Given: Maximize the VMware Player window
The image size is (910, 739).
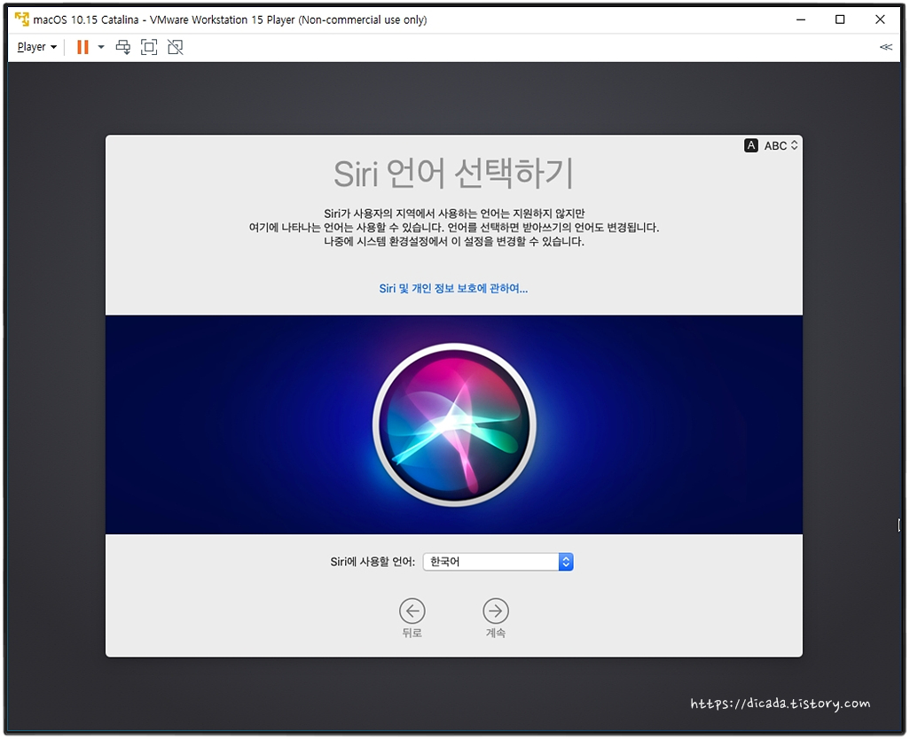Looking at the screenshot, I should (840, 19).
